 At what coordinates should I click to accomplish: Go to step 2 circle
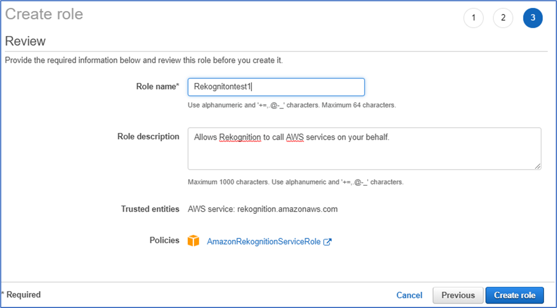503,18
